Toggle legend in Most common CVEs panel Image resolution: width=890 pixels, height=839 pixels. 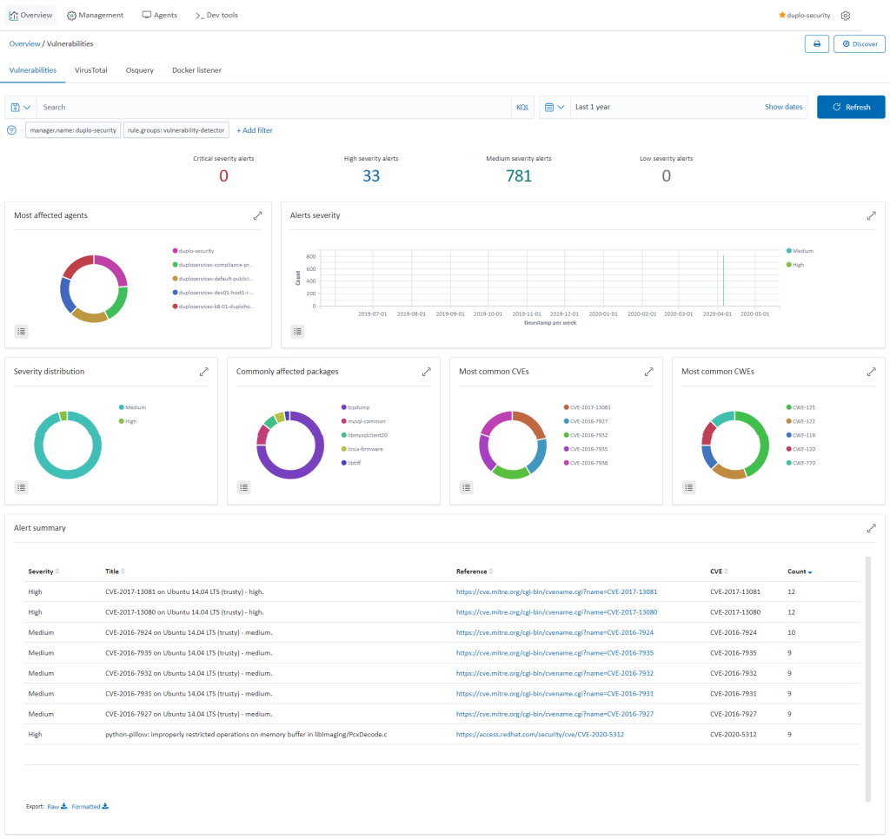point(467,487)
